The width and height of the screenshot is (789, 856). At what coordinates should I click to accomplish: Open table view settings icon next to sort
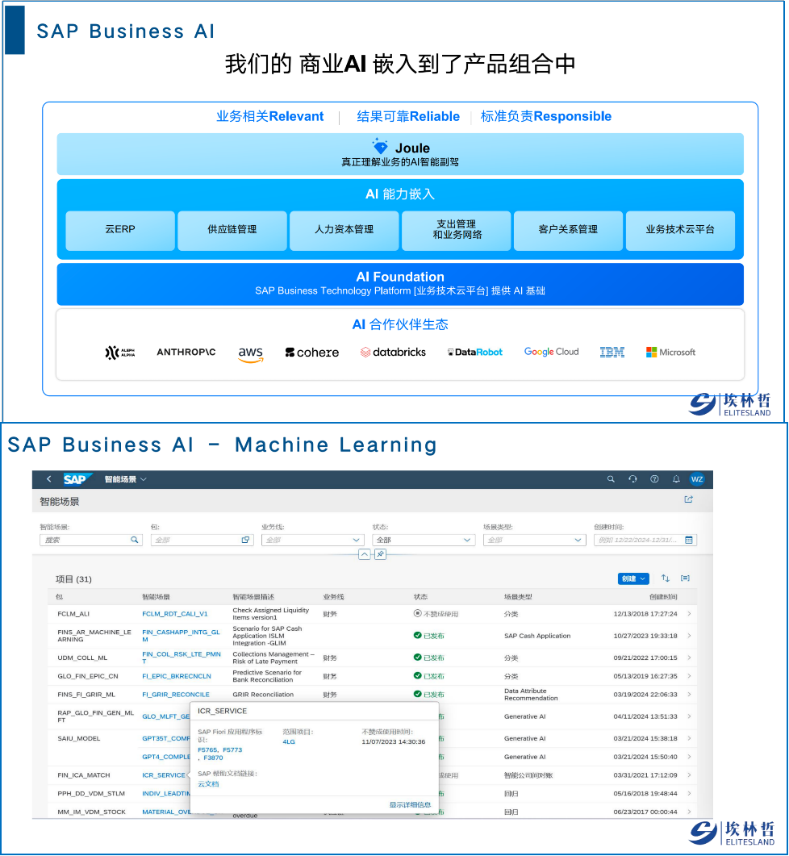(686, 578)
